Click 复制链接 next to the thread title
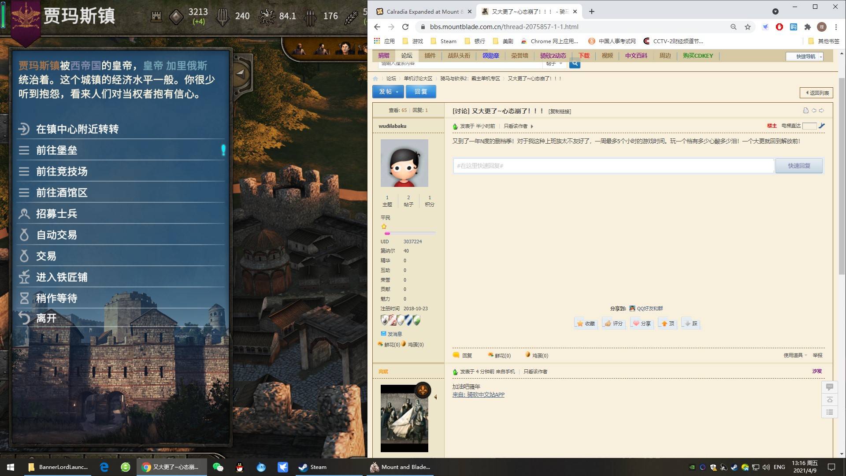Screen dimensions: 846x476 [560, 112]
